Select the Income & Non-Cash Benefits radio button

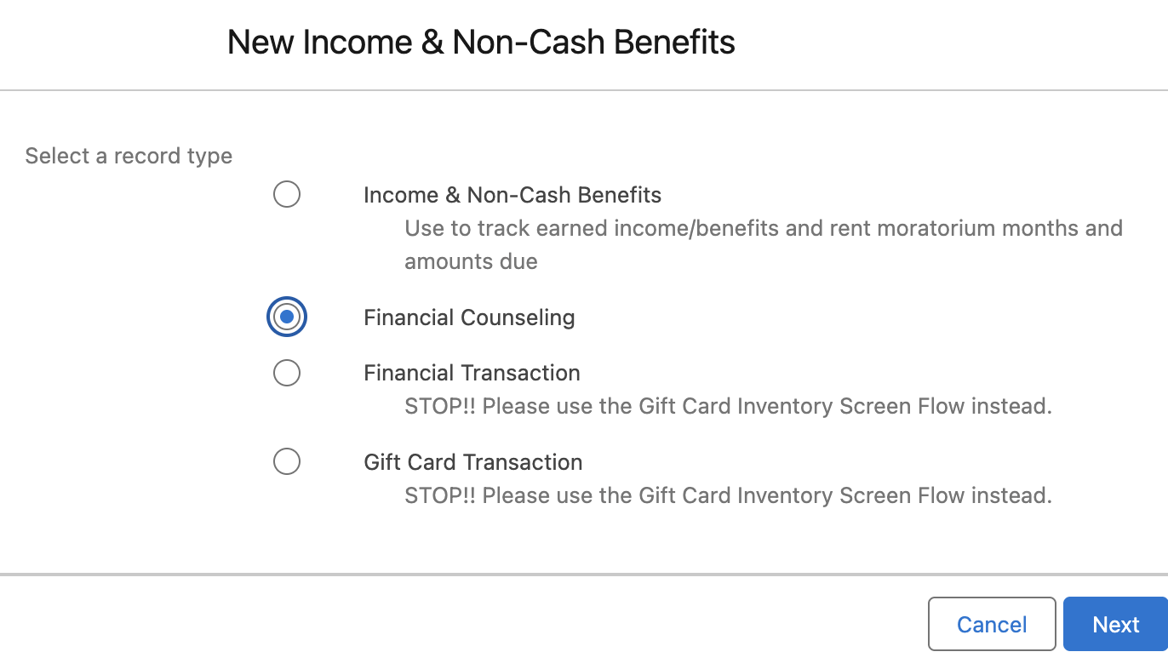286,195
